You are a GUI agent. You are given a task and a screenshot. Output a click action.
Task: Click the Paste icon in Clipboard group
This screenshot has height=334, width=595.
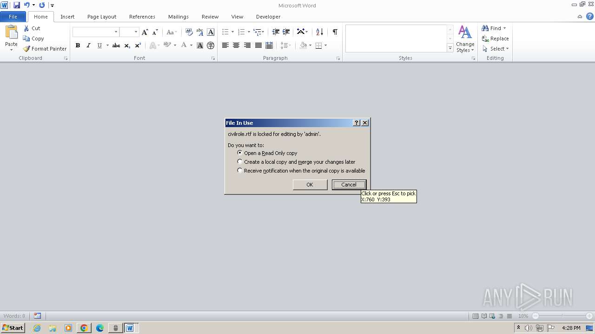coord(11,32)
